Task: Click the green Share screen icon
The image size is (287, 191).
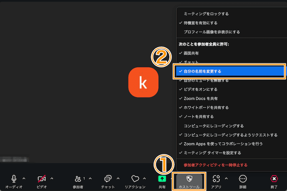Action: 162,178
